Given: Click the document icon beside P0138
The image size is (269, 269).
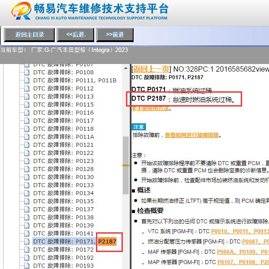Looking at the screenshot, I should pos(26,218).
